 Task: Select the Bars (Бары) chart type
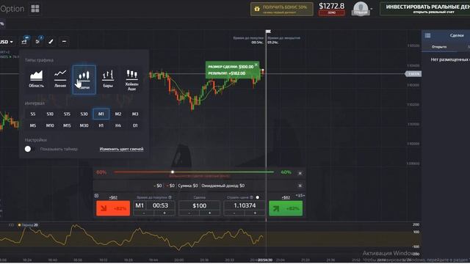[x=108, y=79]
